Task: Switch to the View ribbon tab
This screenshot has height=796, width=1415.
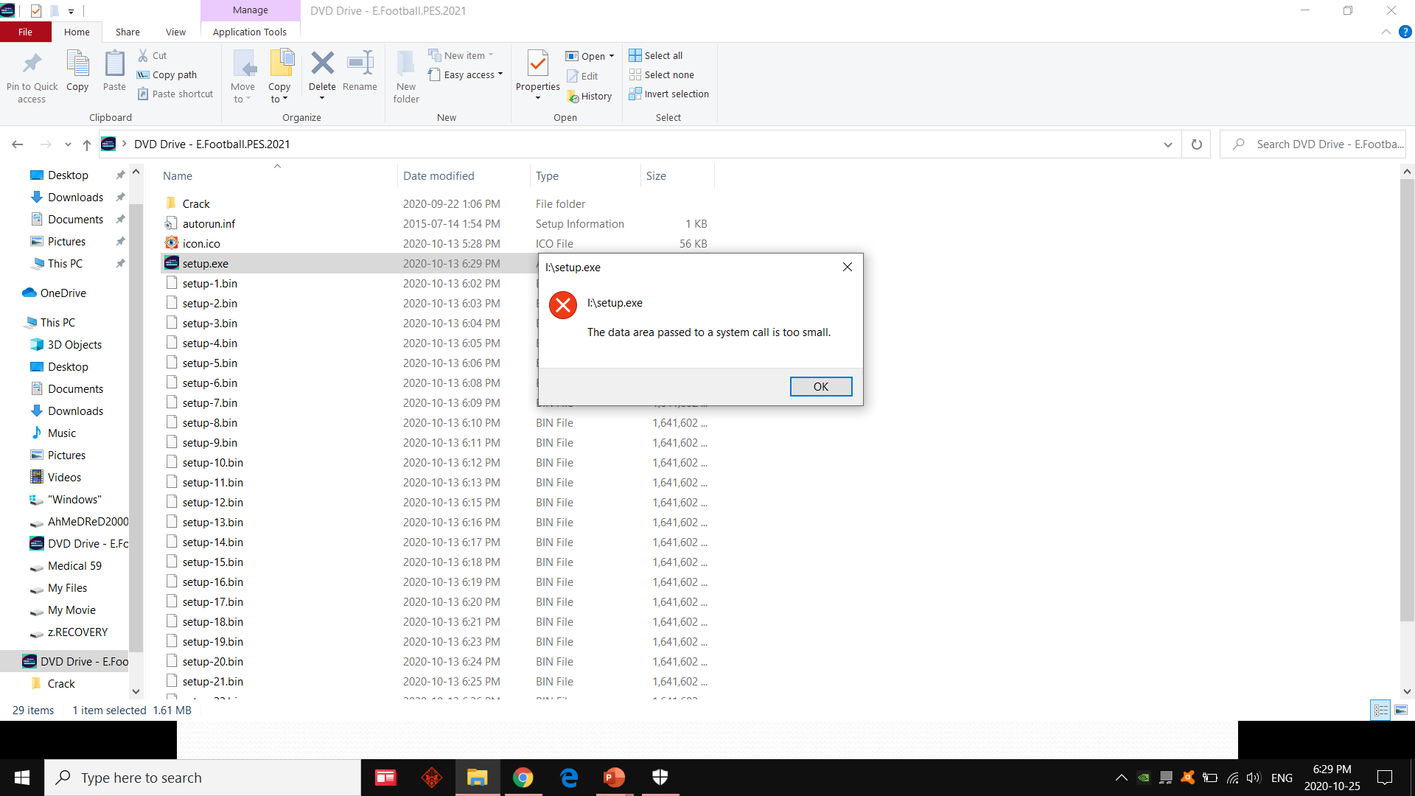Action: point(176,32)
